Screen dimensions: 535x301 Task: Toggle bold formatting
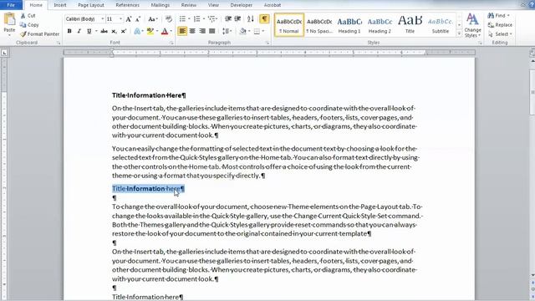pyautogui.click(x=69, y=31)
